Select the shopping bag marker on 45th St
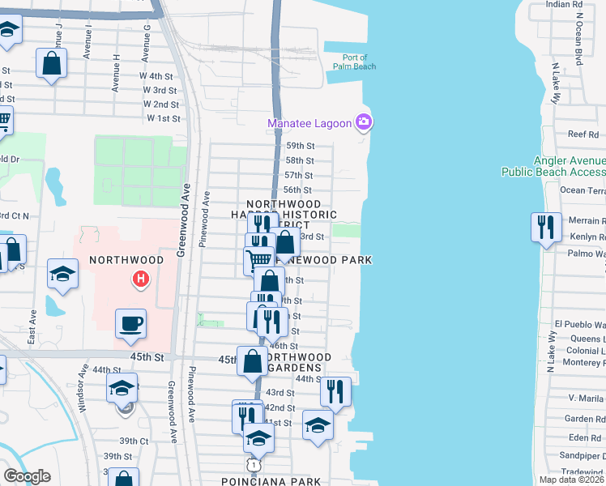This screenshot has width=606, height=486. point(253,362)
